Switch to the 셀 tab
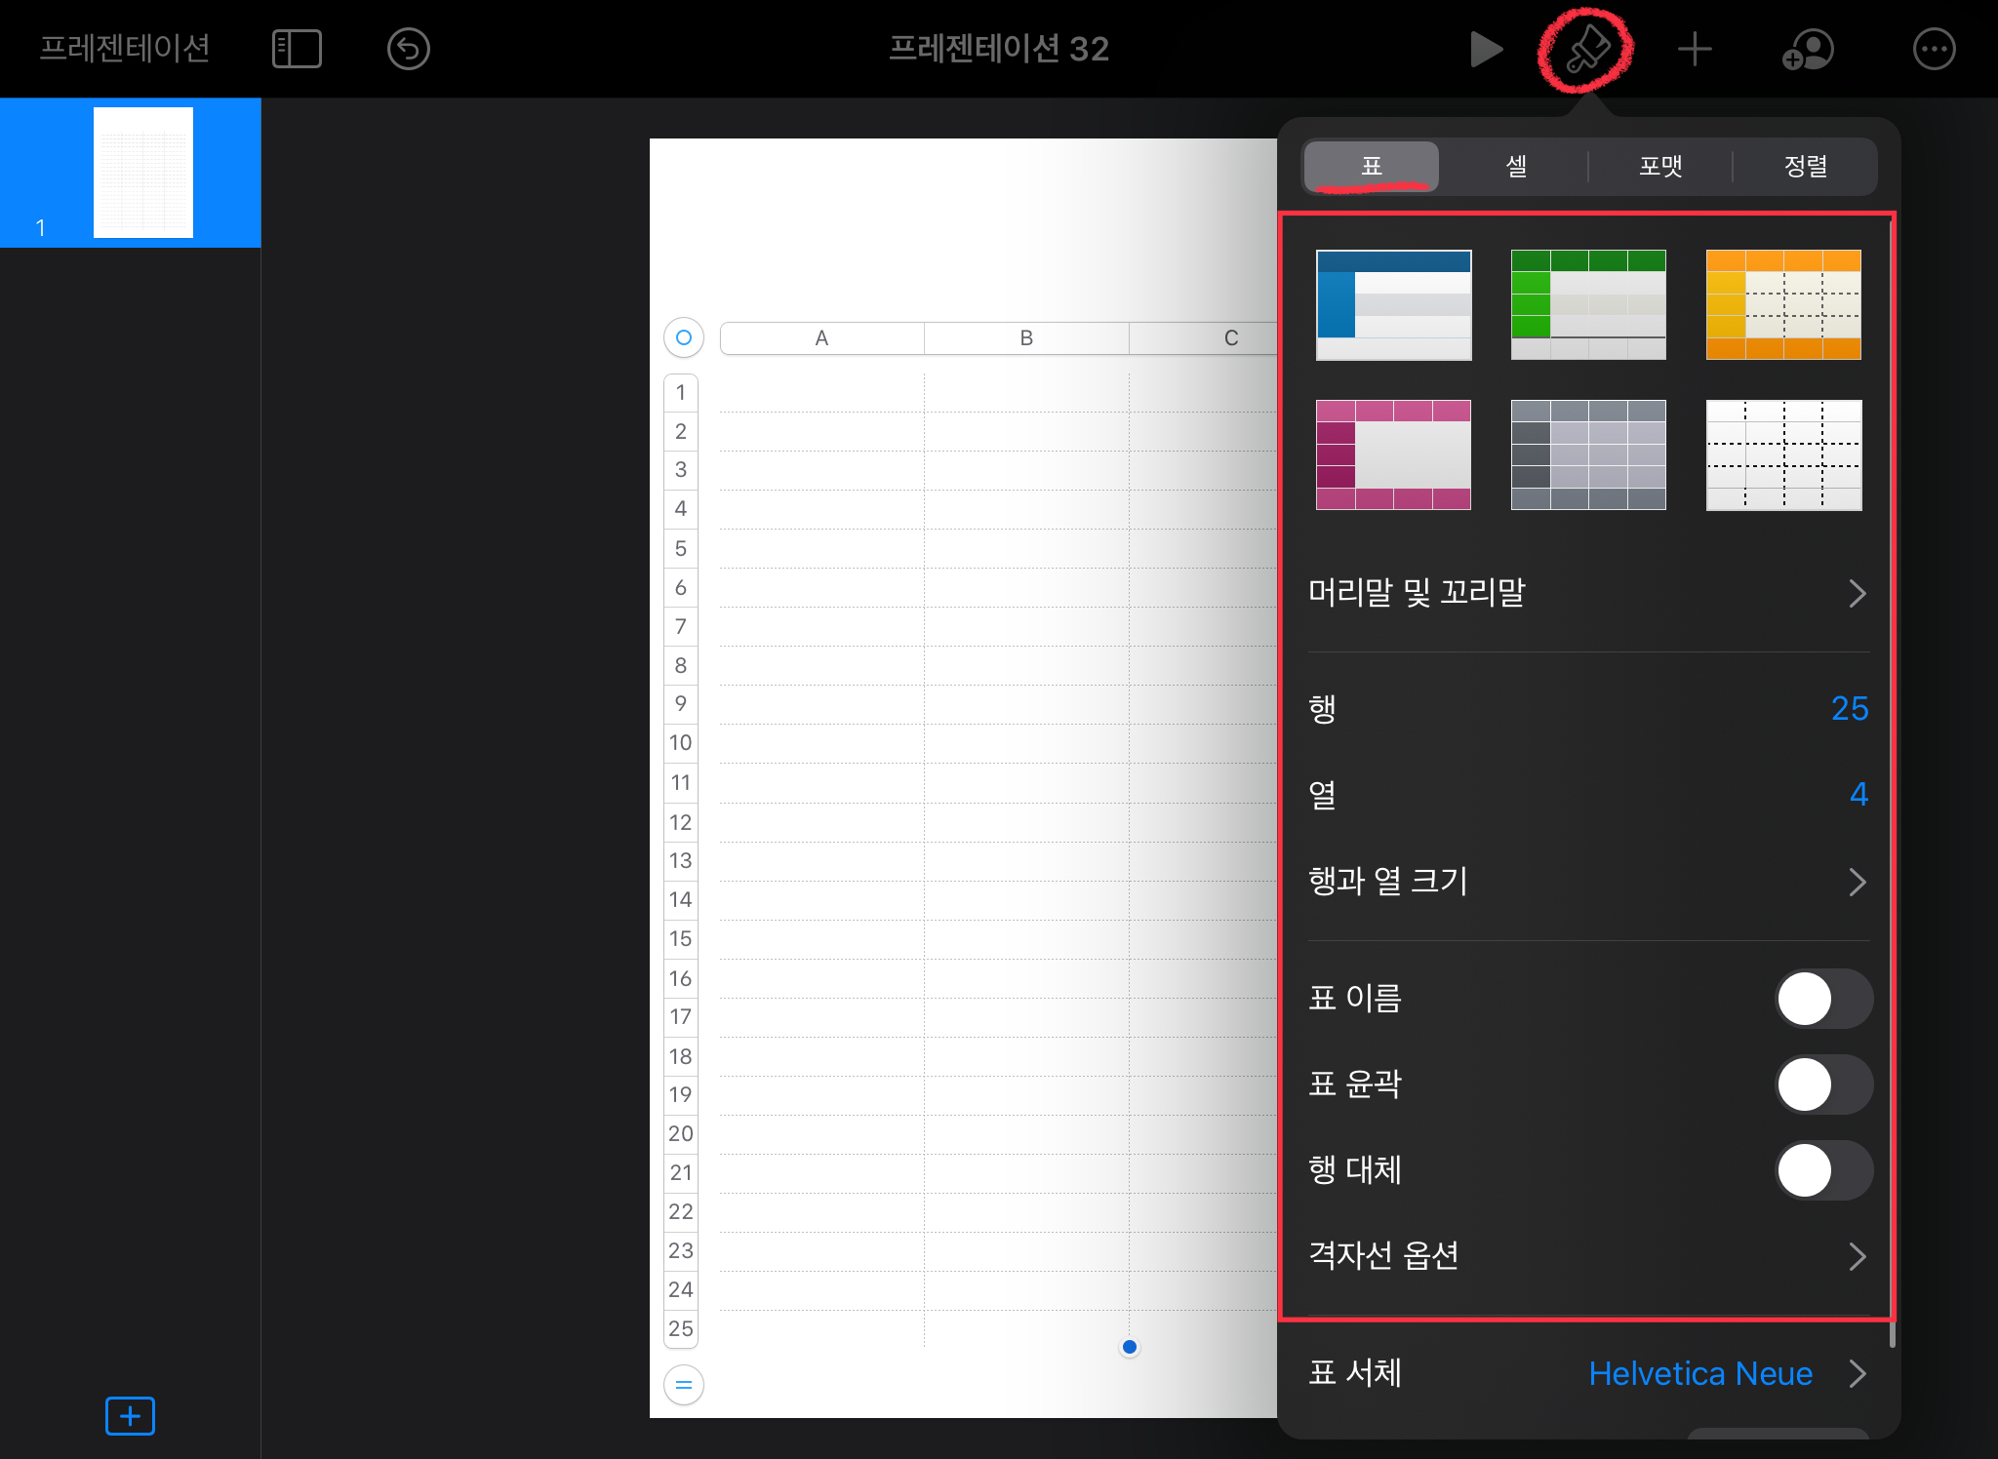The width and height of the screenshot is (1998, 1459). [1516, 166]
